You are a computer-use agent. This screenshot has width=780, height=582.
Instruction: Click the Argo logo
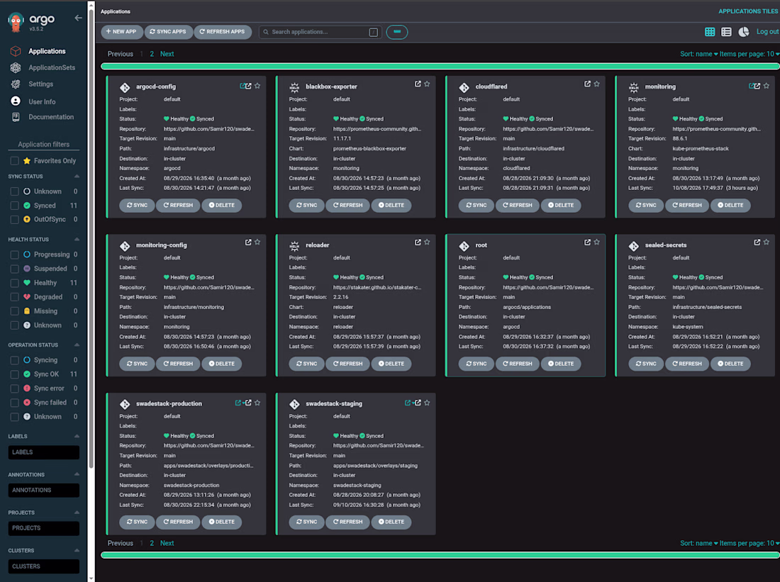(16, 22)
